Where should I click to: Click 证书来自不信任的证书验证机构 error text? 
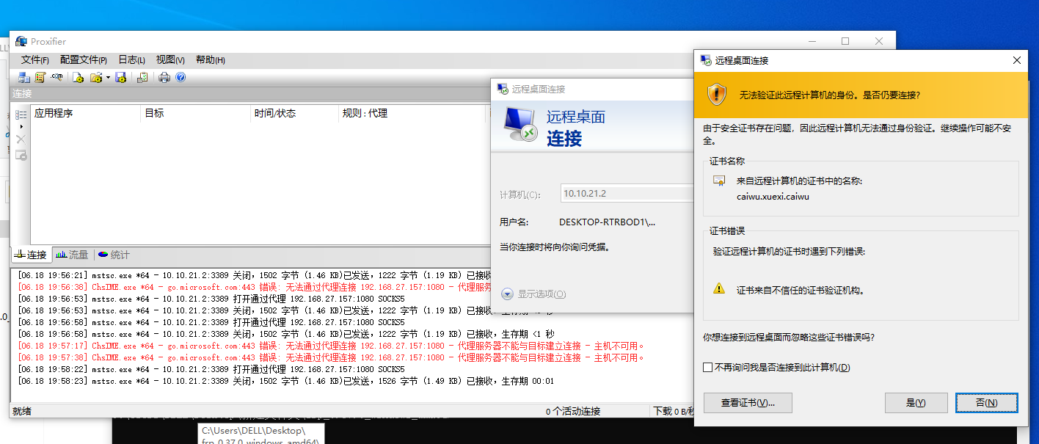800,290
